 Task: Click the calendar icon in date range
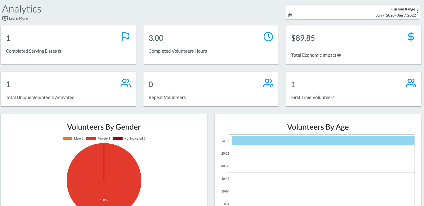(290, 15)
